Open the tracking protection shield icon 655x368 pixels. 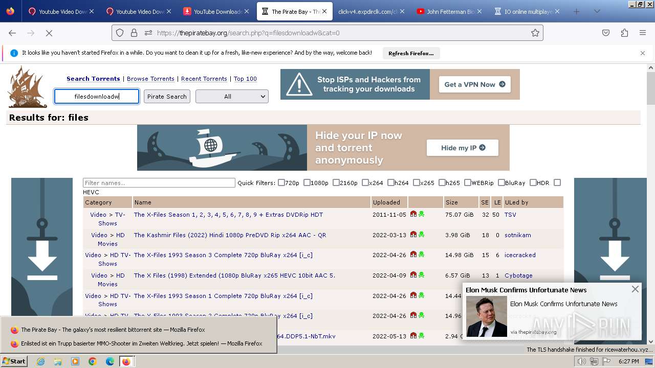tap(120, 33)
